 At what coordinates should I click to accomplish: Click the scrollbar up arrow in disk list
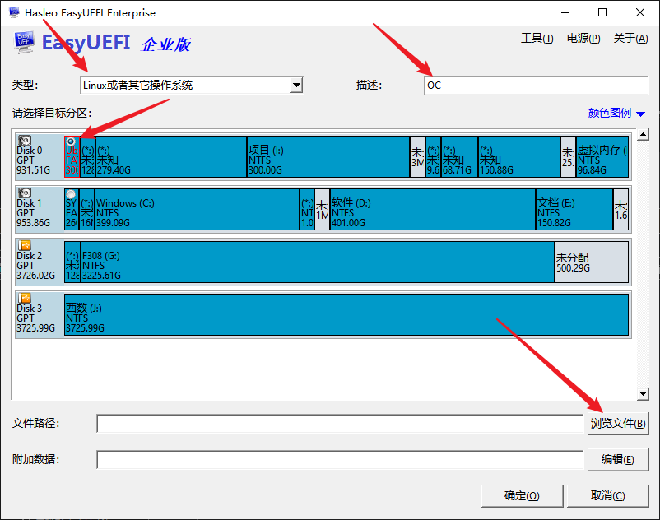point(643,135)
